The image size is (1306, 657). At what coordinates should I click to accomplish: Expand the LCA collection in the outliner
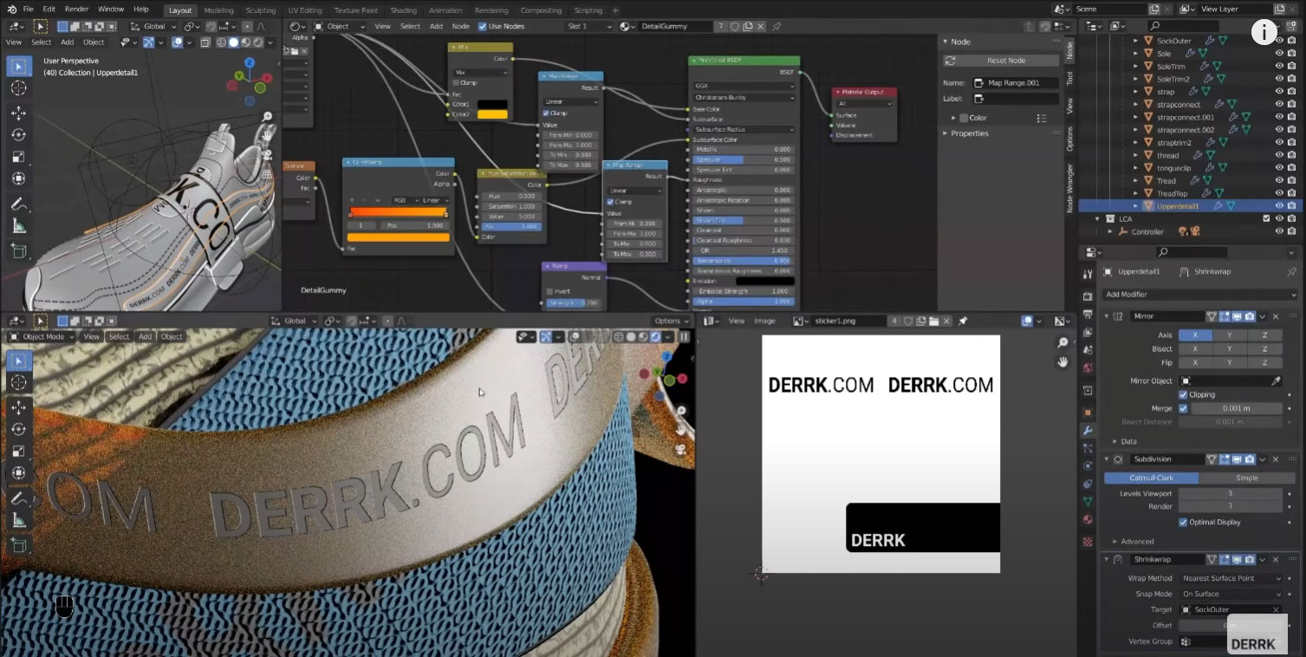1099,219
